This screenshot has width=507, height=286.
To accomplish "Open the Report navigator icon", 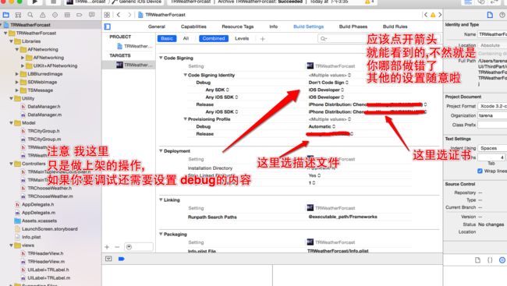I will [92, 15].
